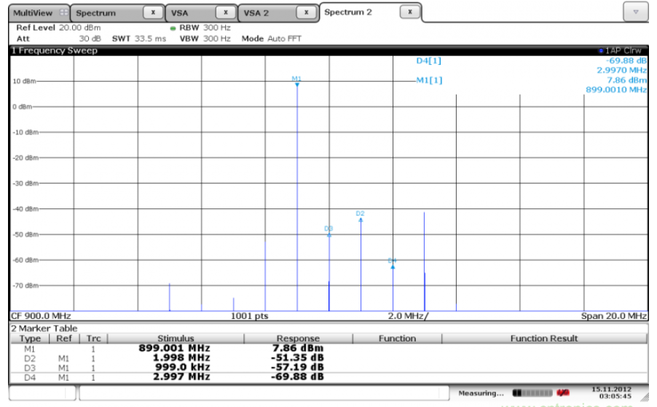657x407 pixels.
Task: Select the D3 delta marker on the trace
Action: click(329, 232)
